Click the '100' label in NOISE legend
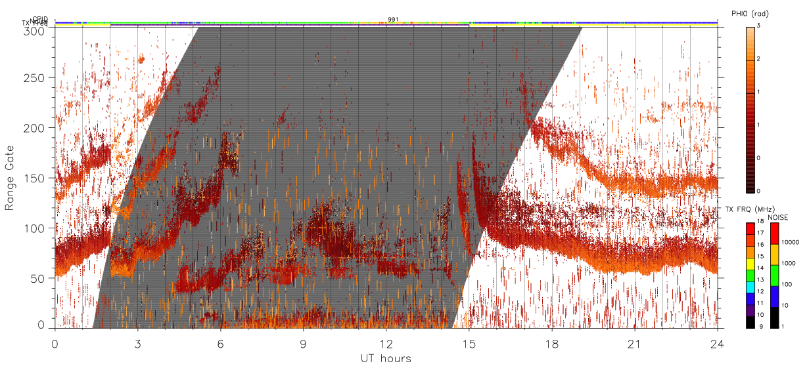 point(787,285)
